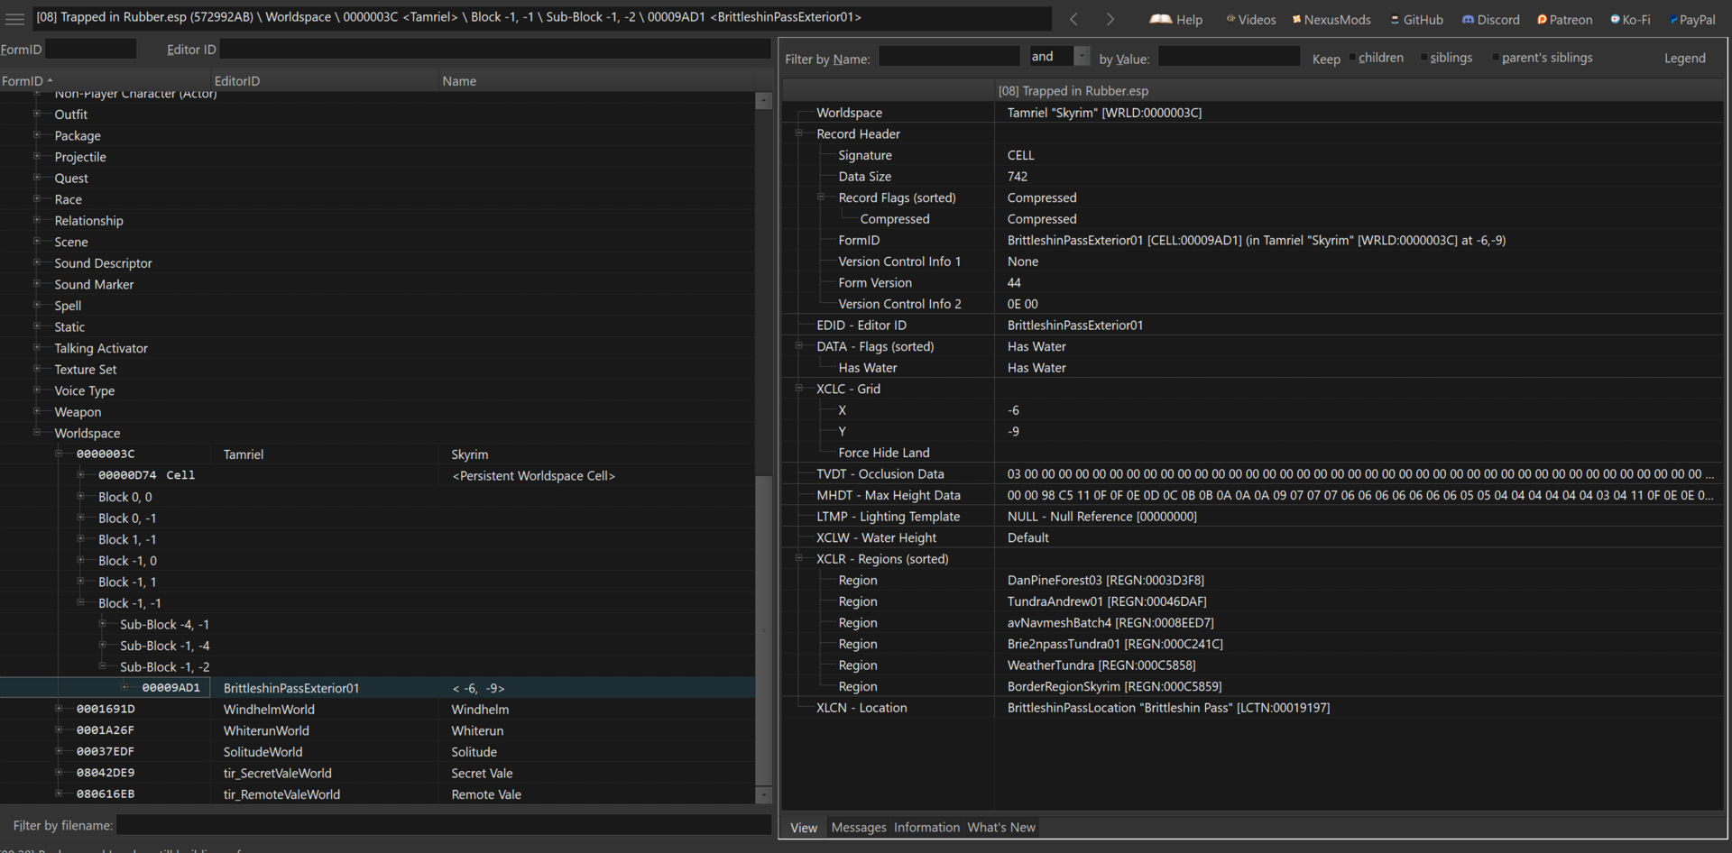Click the tree scrollbar up arrow
The image size is (1732, 853).
tap(763, 101)
